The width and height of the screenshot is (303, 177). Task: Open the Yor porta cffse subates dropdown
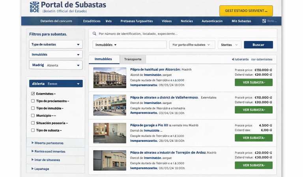(x=192, y=45)
